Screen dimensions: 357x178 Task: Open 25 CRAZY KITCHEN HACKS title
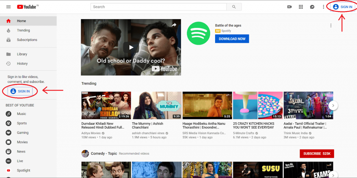pos(254,126)
